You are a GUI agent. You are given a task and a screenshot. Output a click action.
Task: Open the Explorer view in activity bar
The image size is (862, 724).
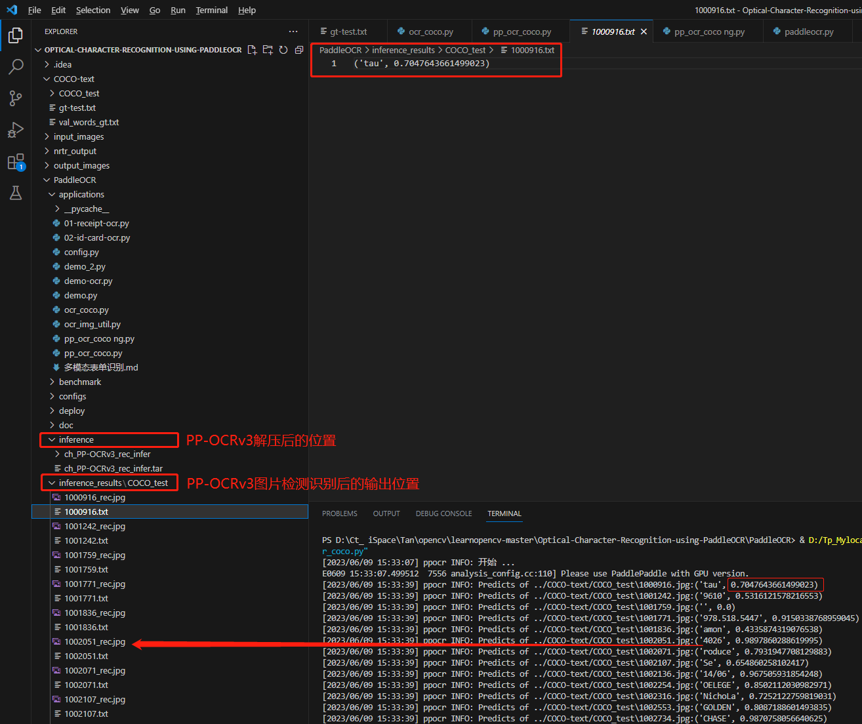16,35
